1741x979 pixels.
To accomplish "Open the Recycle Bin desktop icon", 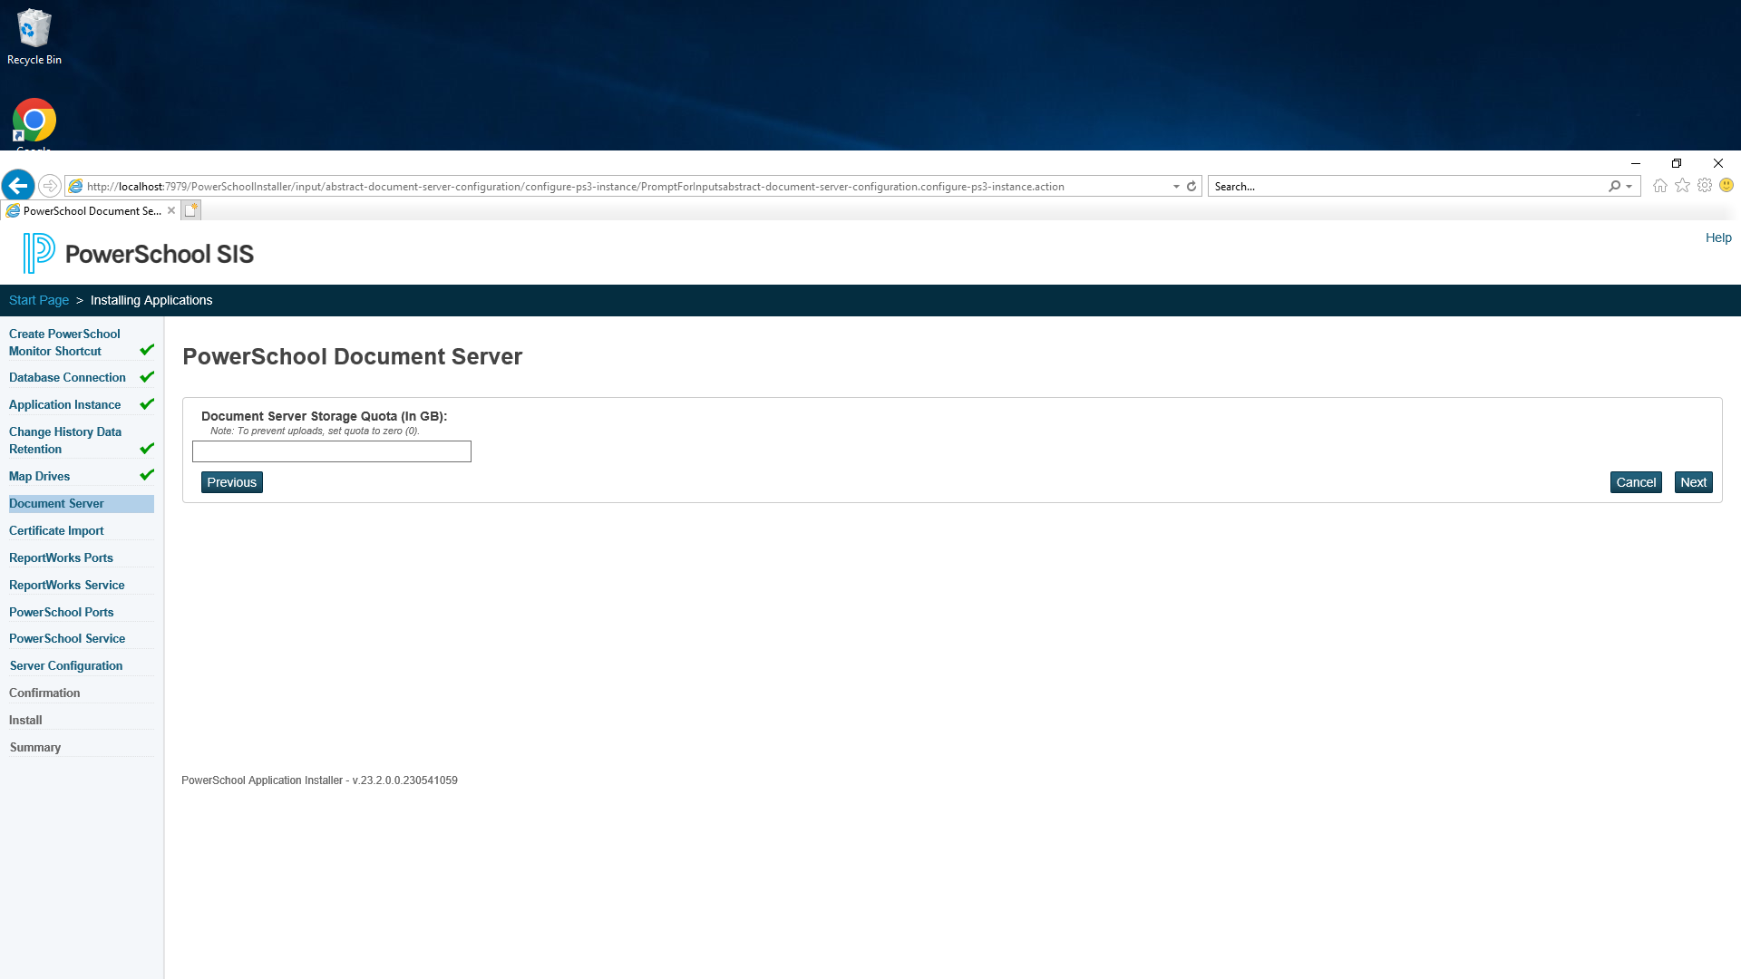I will pos(34,37).
